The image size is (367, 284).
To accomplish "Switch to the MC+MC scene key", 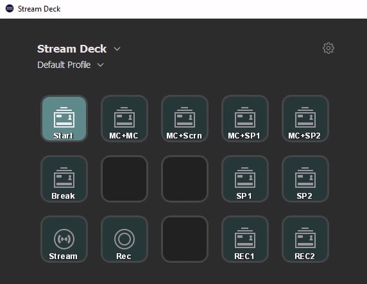I will pyautogui.click(x=124, y=119).
